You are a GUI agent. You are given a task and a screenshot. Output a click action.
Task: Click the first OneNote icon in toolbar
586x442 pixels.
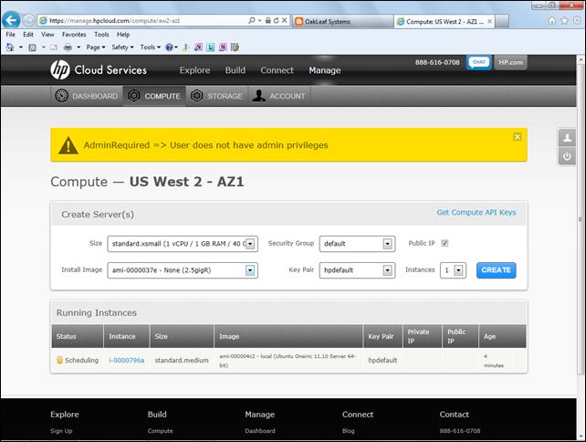[198, 47]
